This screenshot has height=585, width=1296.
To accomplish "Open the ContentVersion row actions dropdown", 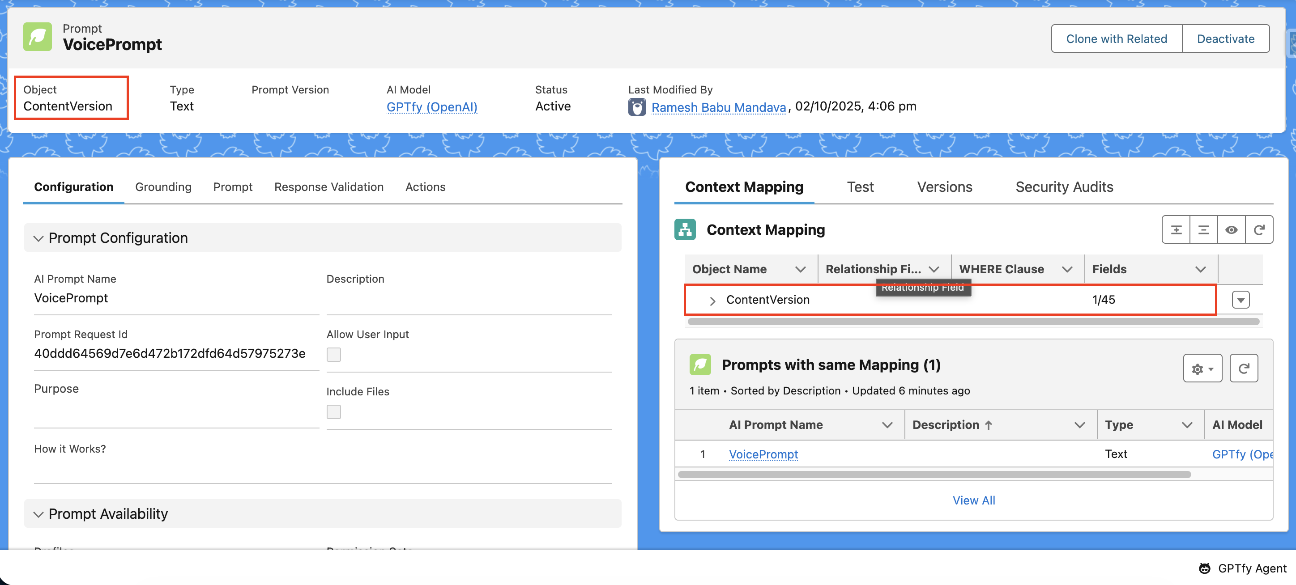I will [x=1240, y=300].
